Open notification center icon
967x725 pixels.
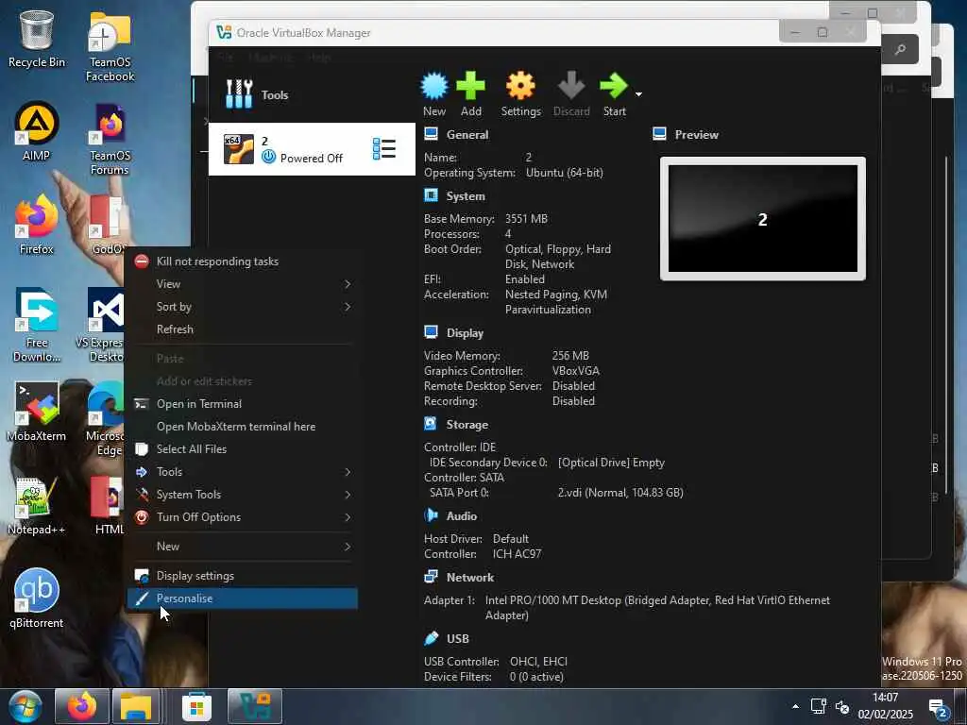(x=938, y=709)
